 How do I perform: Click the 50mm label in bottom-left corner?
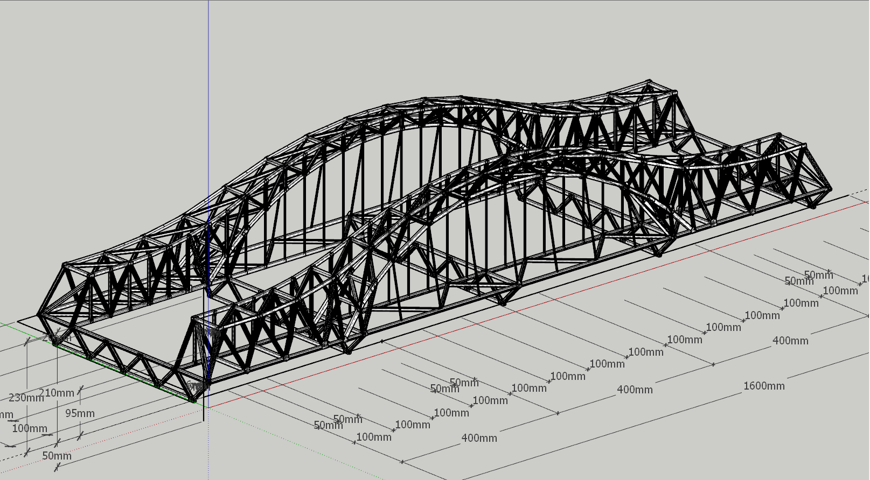click(x=57, y=456)
